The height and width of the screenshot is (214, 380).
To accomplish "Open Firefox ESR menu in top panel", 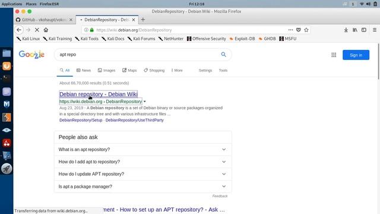I will (x=49, y=4).
